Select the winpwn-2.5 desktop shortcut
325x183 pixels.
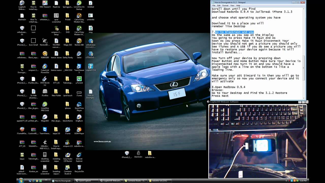(x=68, y=144)
